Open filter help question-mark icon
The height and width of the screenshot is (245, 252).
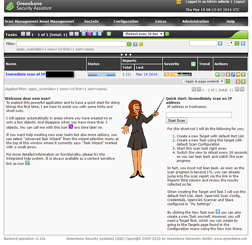135,44
